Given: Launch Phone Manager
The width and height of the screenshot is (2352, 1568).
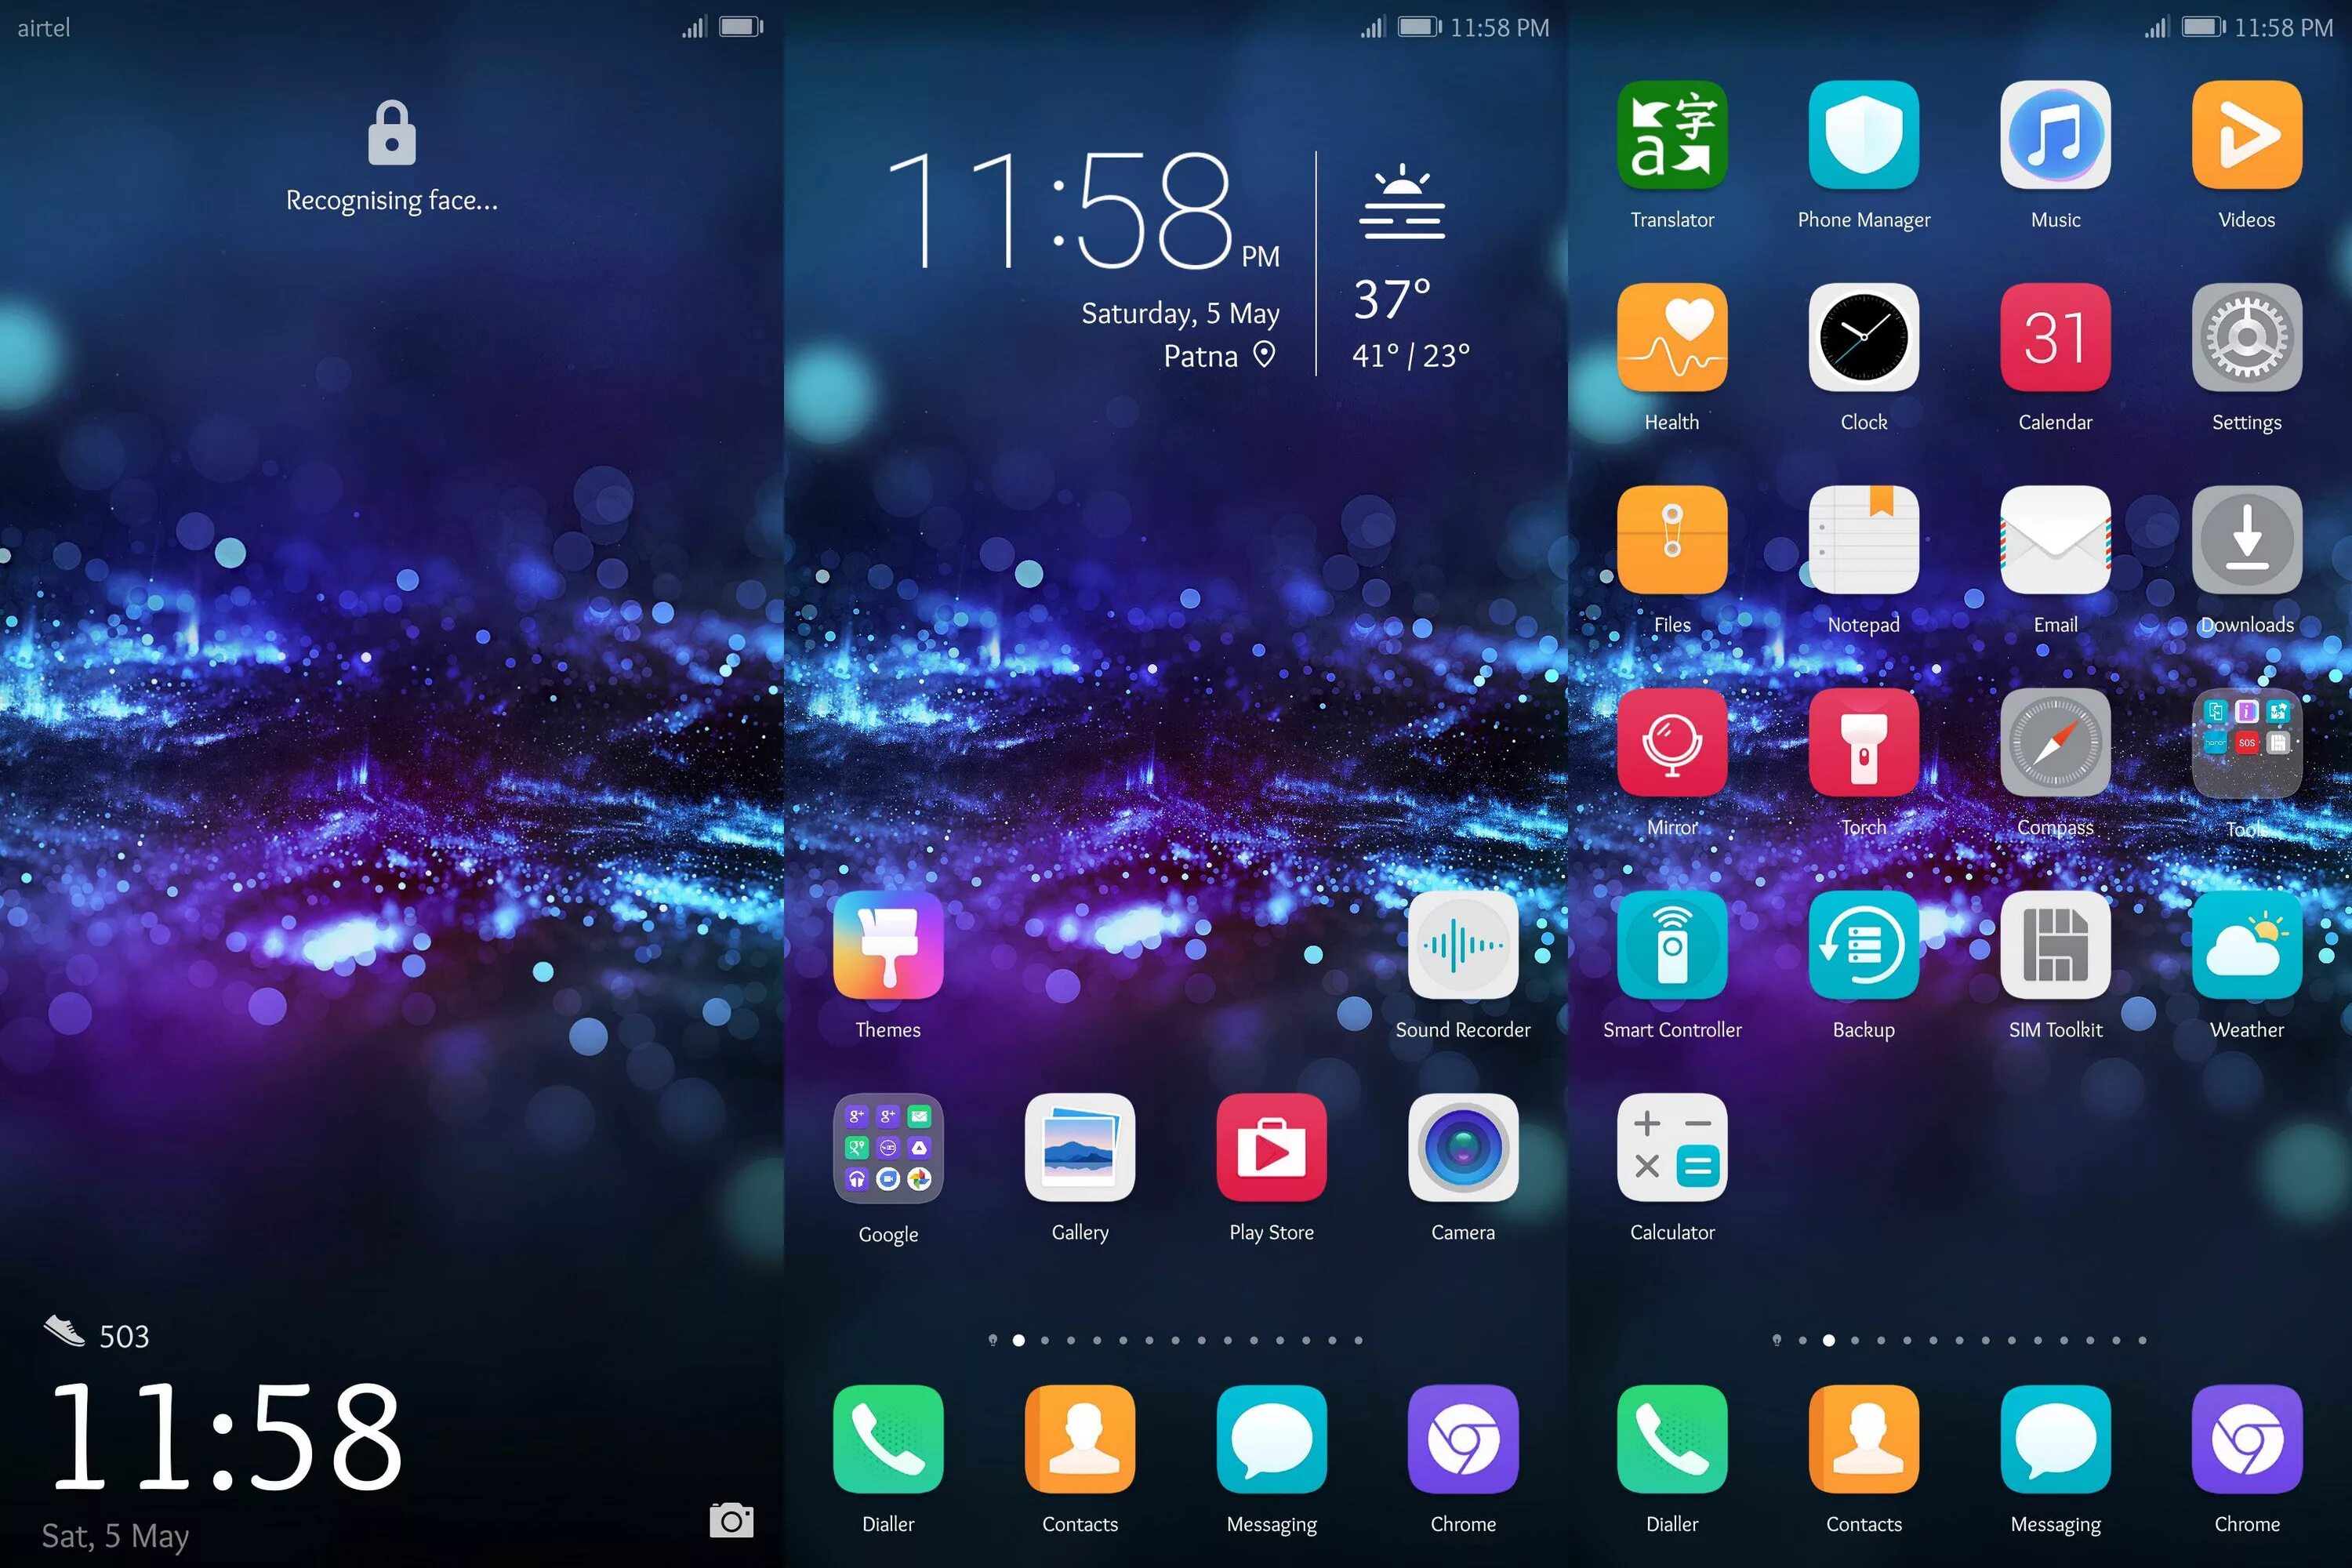Looking at the screenshot, I should point(1862,158).
